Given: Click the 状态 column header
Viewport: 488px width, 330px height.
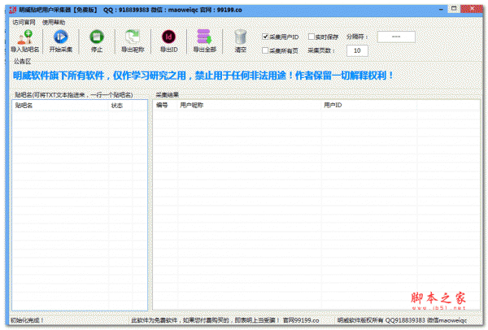Looking at the screenshot, I should (x=117, y=106).
